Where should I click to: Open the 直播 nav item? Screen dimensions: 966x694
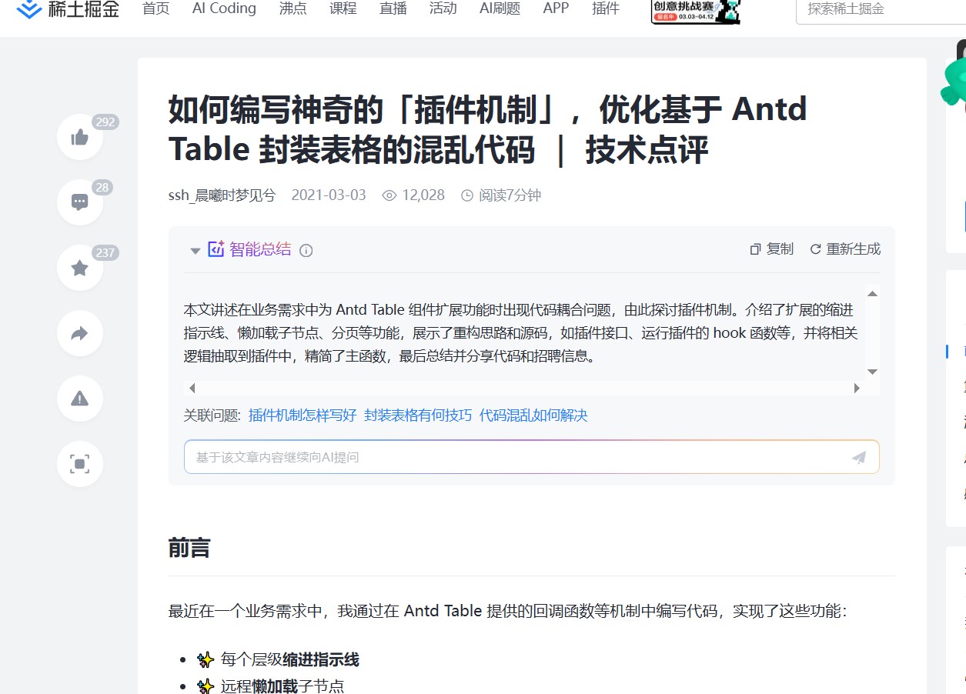[x=393, y=8]
